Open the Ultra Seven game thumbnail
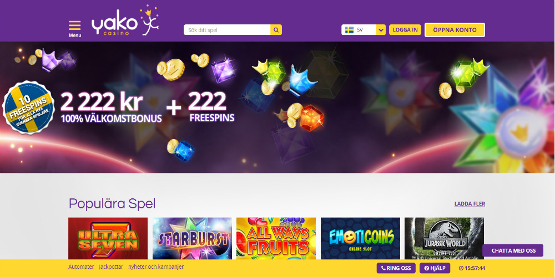This screenshot has width=555, height=277. (x=108, y=238)
